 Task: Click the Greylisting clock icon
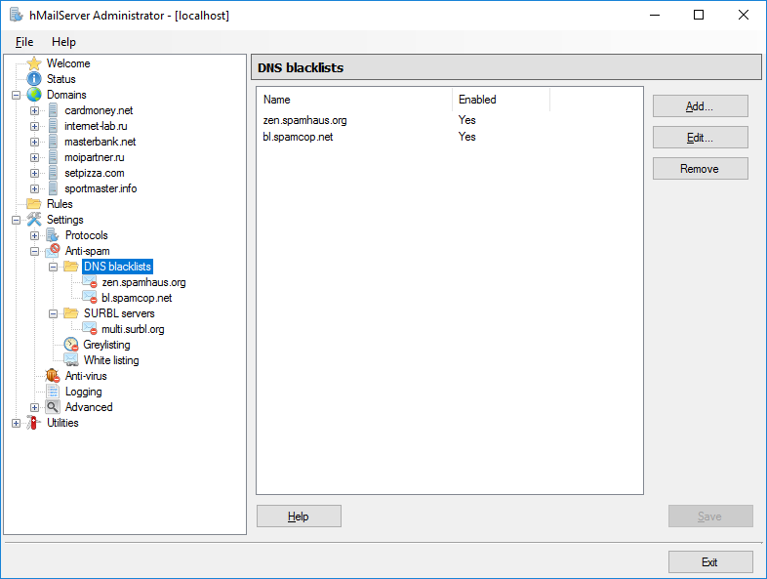[x=71, y=345]
